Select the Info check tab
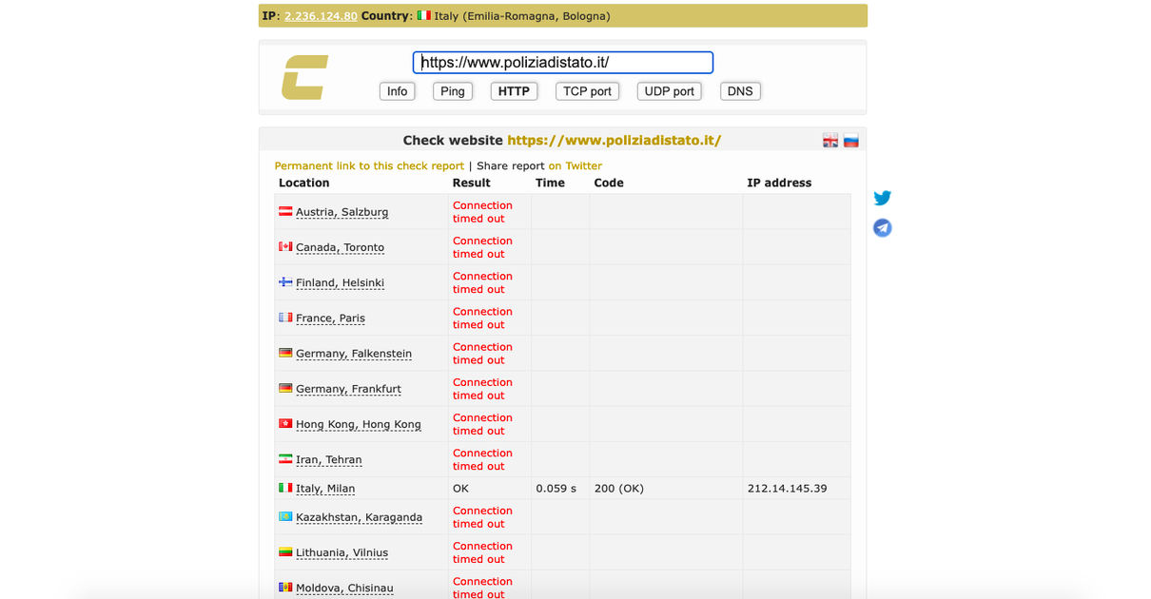 [397, 91]
